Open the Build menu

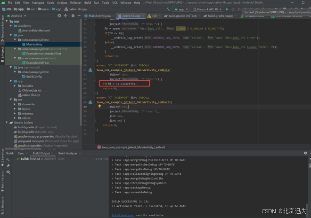88,2
